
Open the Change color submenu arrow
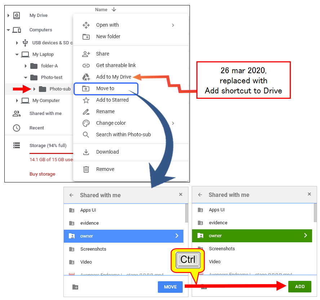pyautogui.click(x=173, y=123)
